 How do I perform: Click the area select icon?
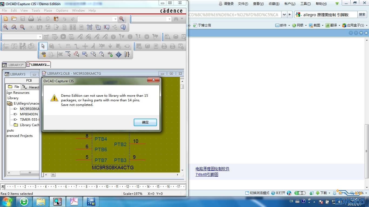click(98, 27)
